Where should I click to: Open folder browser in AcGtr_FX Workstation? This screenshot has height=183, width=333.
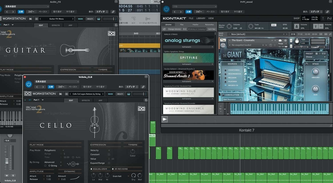click(30, 19)
